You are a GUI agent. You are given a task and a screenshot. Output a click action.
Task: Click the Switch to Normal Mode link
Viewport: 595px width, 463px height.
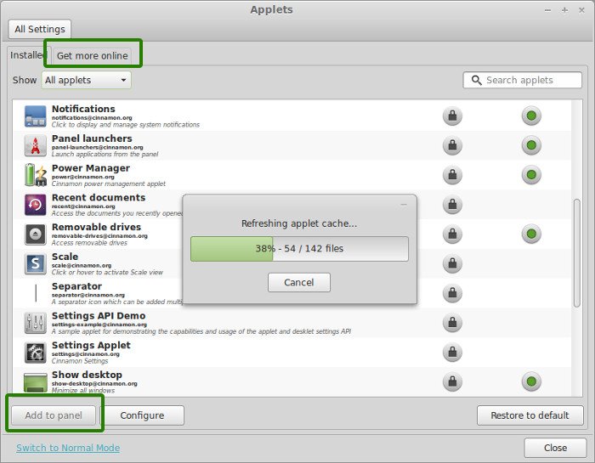(68, 448)
